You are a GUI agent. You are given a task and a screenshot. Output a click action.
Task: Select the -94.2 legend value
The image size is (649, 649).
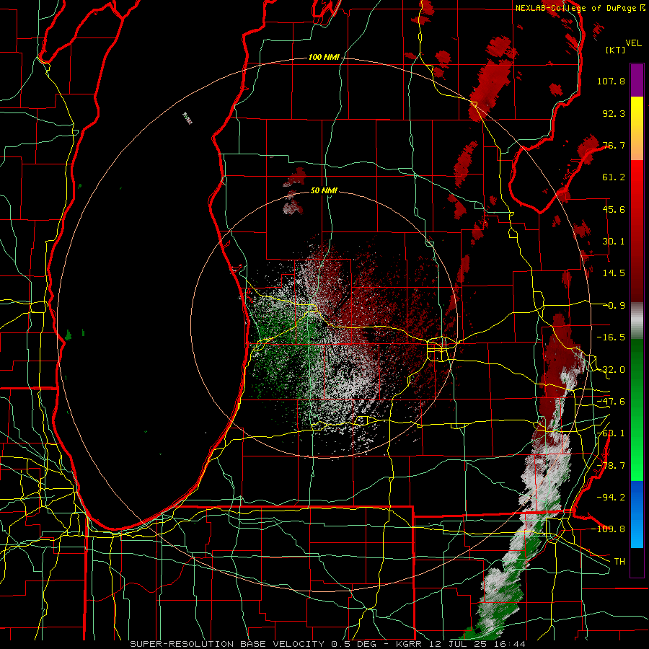[611, 498]
